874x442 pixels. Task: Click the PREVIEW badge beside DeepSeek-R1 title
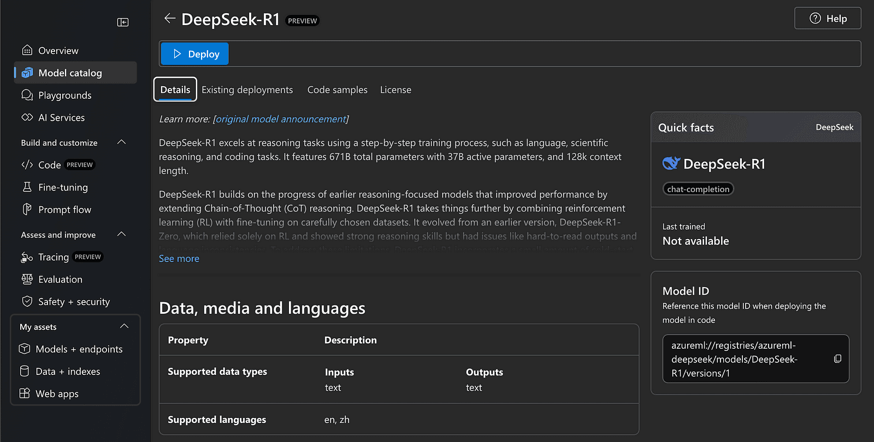(303, 21)
